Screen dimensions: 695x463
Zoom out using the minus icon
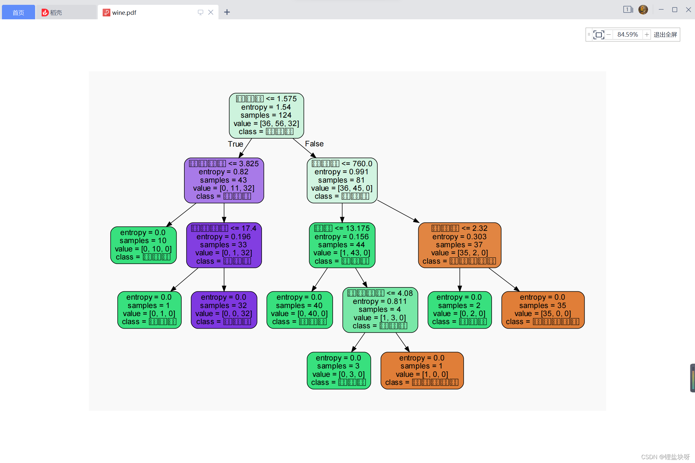(609, 34)
